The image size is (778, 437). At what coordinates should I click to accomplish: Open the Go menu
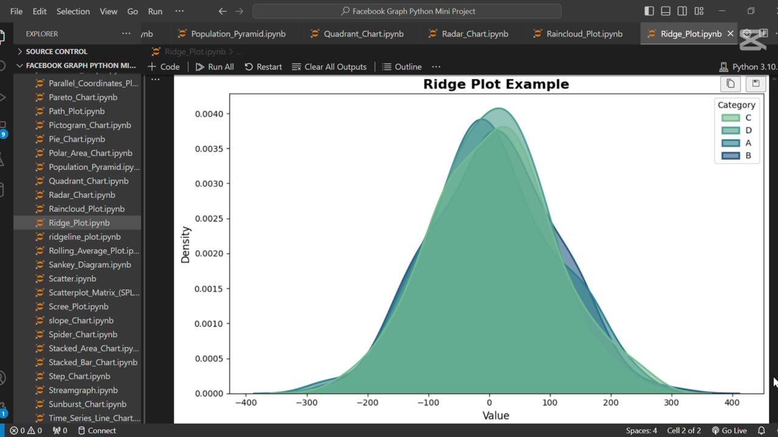[133, 12]
